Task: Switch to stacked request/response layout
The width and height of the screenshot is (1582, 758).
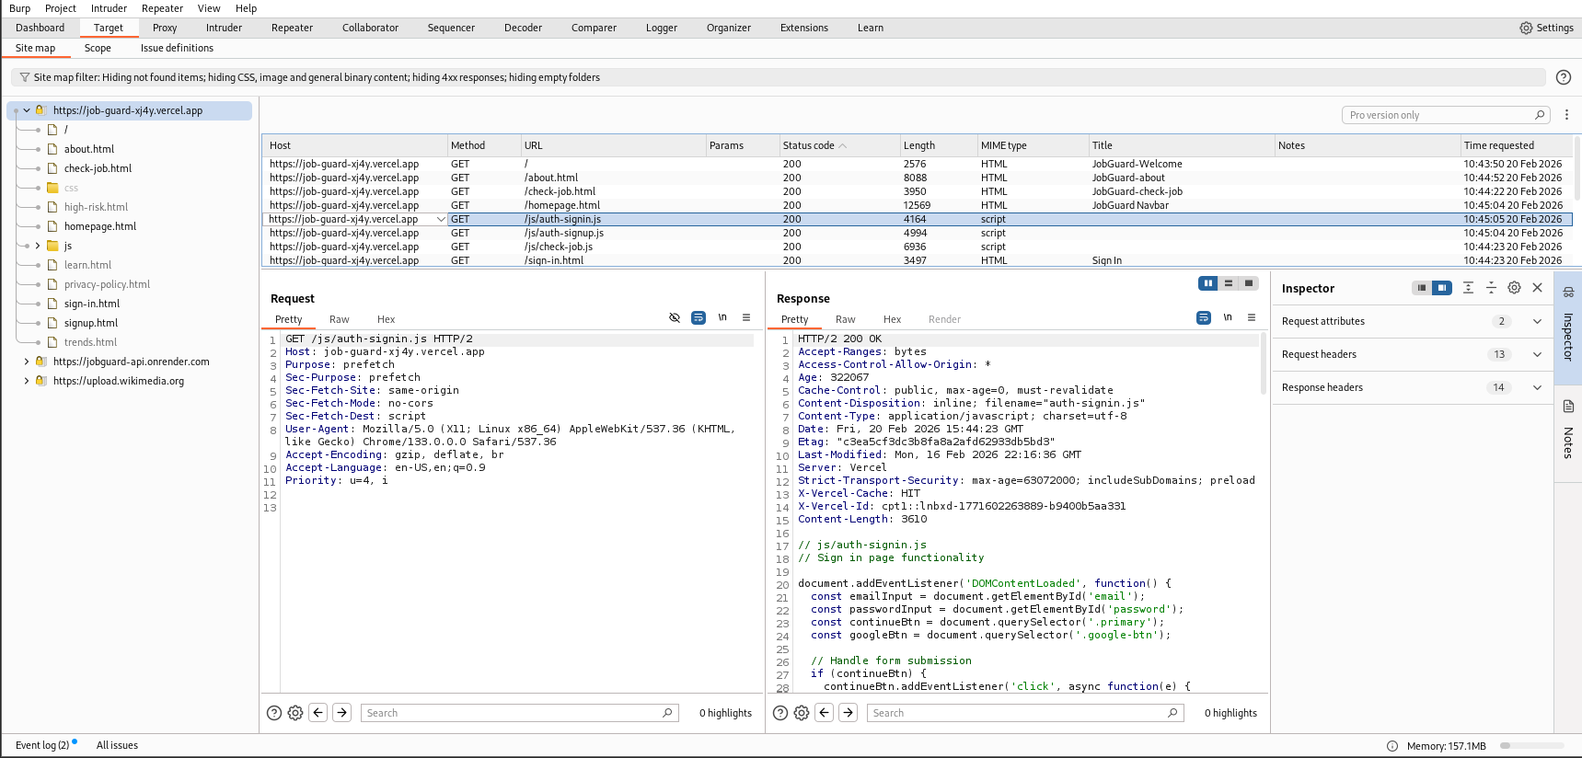Action: tap(1229, 283)
